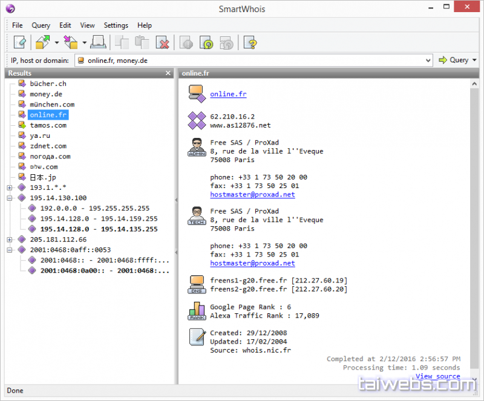
Task: Expand the 193.1.*.* tree node
Action: (x=10, y=187)
